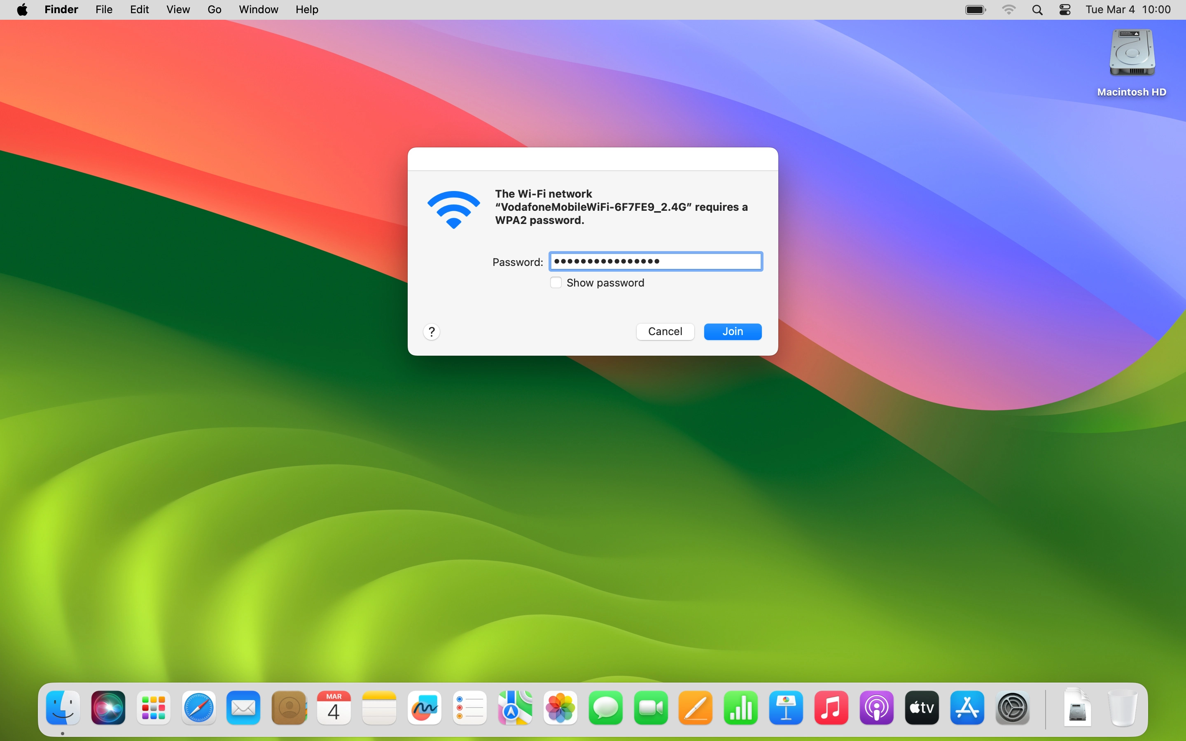Viewport: 1186px width, 741px height.
Task: Open the Help menu
Action: (307, 10)
